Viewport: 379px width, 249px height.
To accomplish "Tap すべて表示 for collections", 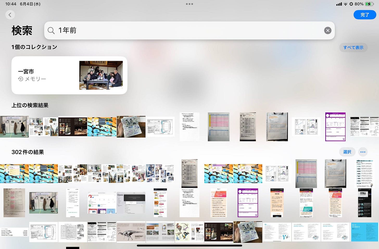I will [353, 47].
